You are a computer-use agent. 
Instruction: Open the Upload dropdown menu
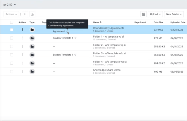pyautogui.click(x=155, y=14)
